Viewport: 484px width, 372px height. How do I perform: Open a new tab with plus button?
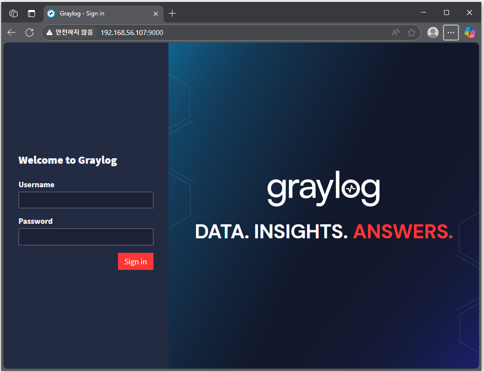(172, 14)
